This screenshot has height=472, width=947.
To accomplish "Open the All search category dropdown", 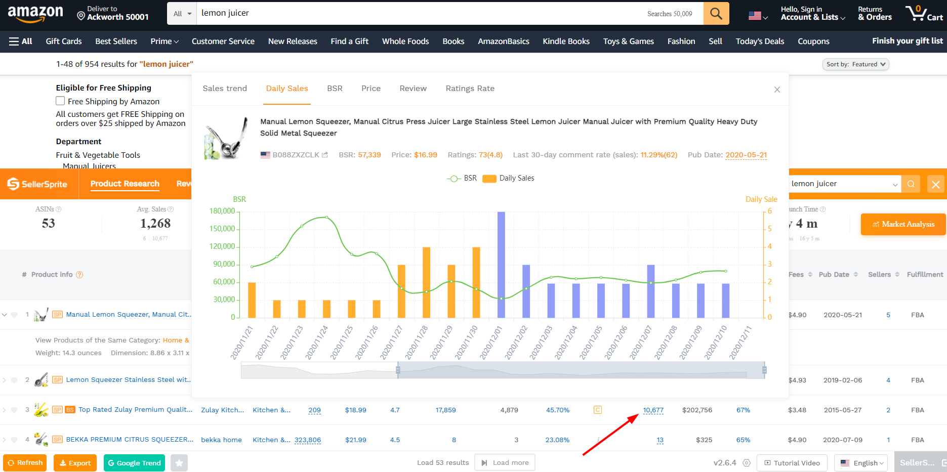I will click(182, 14).
